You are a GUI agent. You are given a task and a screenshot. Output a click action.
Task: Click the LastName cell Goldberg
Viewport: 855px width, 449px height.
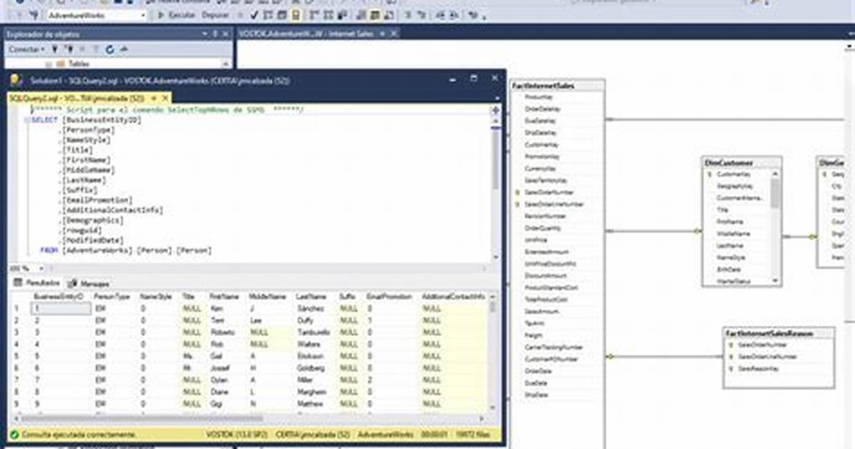click(311, 367)
